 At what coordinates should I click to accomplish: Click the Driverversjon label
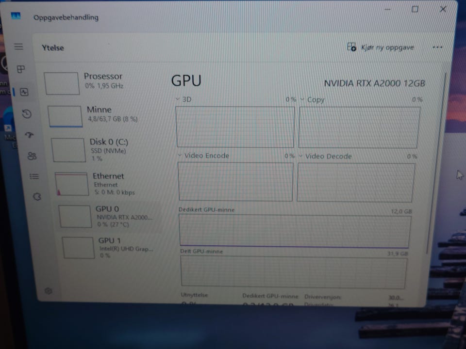click(323, 297)
